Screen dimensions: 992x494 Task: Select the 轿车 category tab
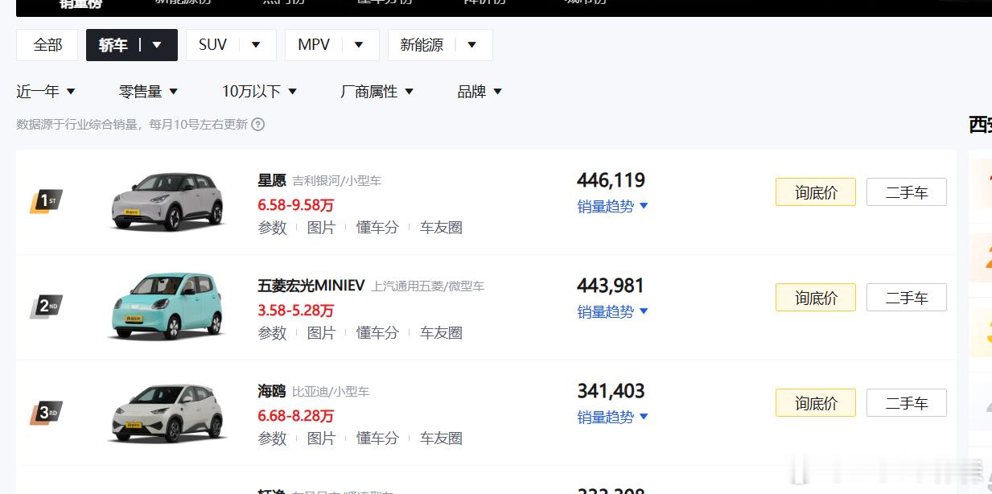(113, 45)
